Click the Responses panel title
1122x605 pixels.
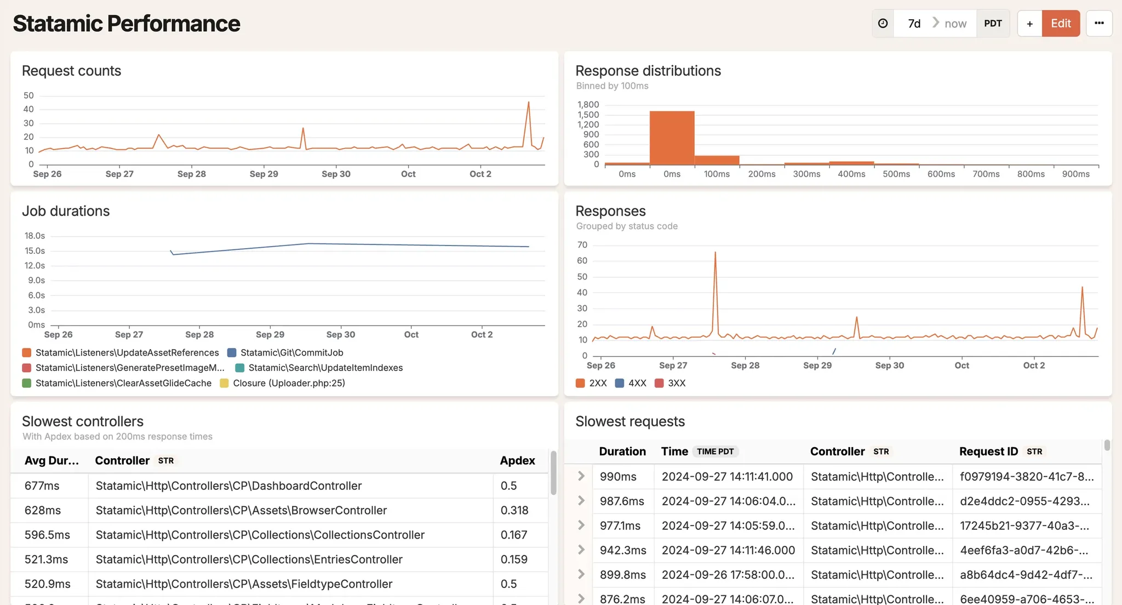pos(610,211)
